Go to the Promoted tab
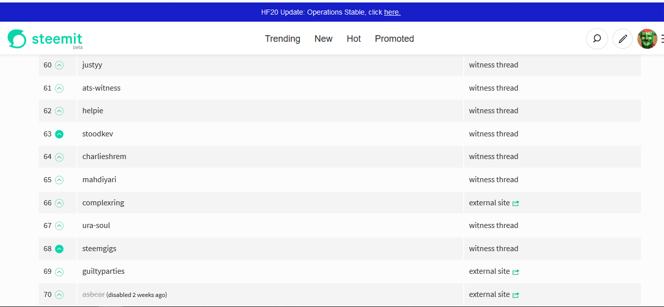 pos(394,39)
